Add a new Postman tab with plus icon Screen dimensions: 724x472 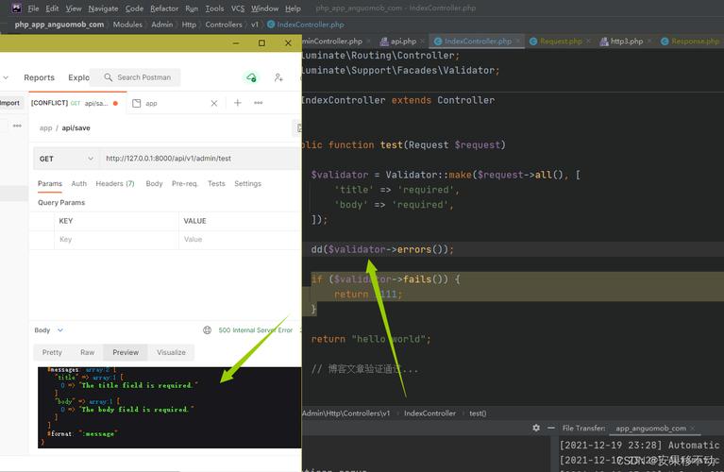click(237, 103)
